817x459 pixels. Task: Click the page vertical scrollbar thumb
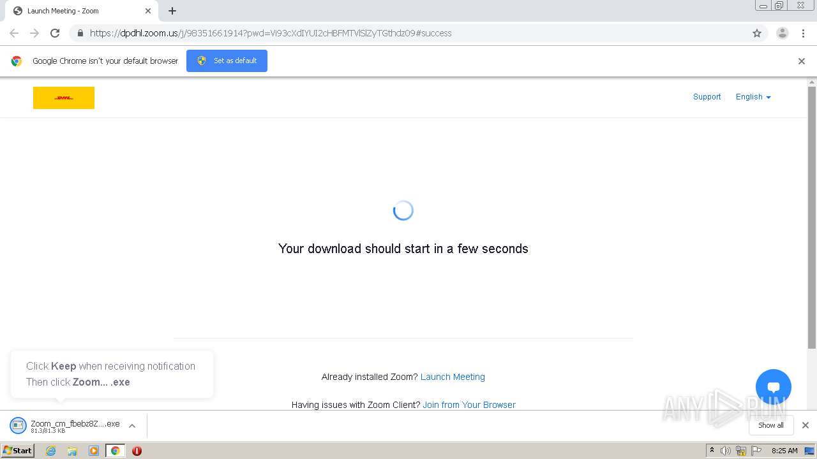coord(812,217)
